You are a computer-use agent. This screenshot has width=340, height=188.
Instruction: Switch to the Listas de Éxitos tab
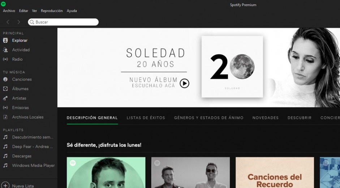146,118
